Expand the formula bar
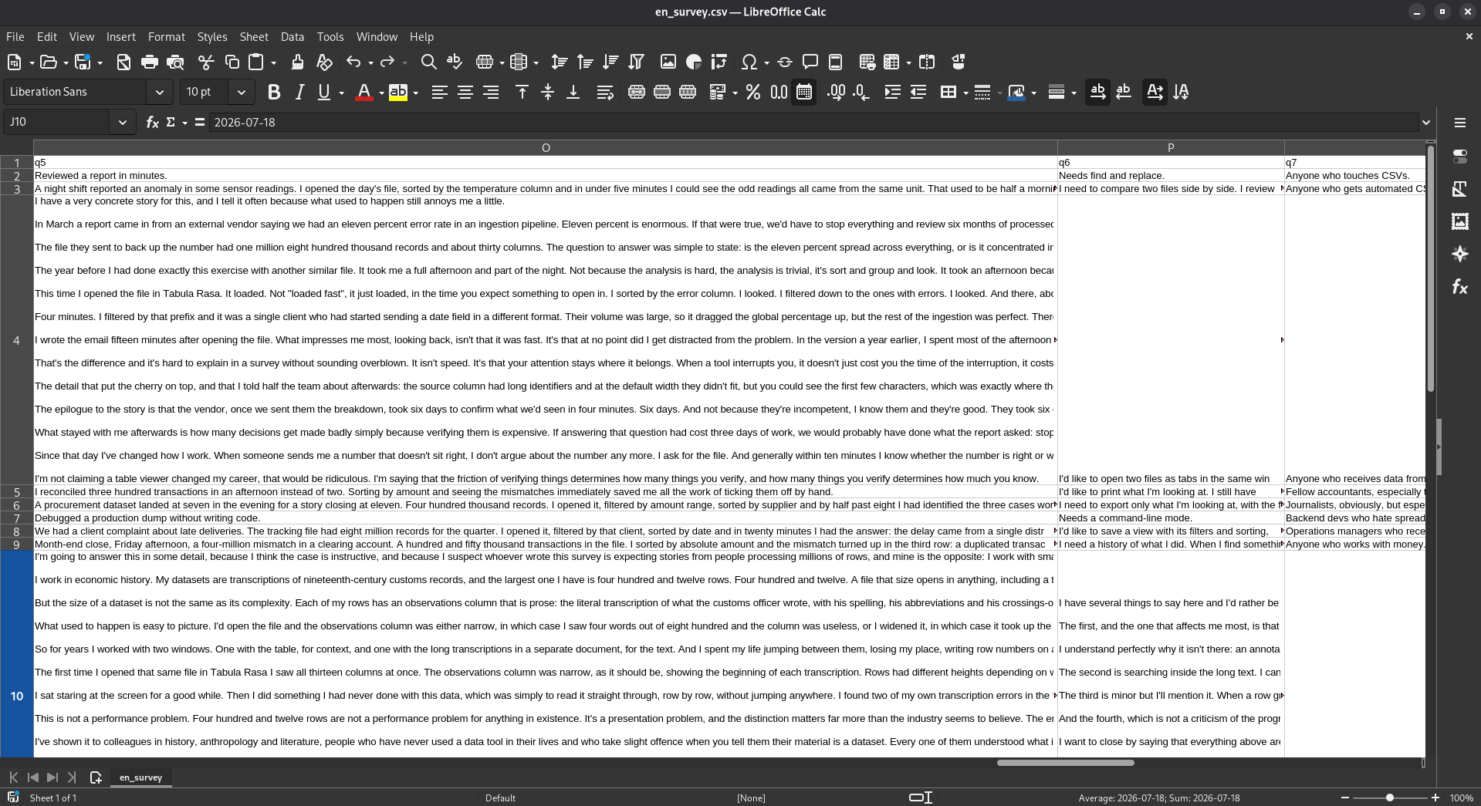 point(1426,122)
